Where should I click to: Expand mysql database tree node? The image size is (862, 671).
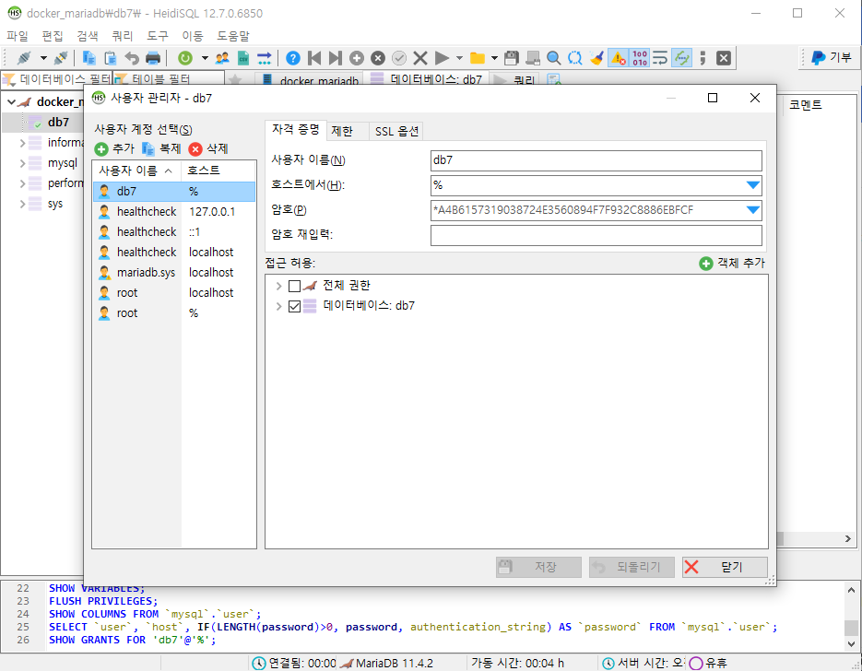(x=22, y=163)
